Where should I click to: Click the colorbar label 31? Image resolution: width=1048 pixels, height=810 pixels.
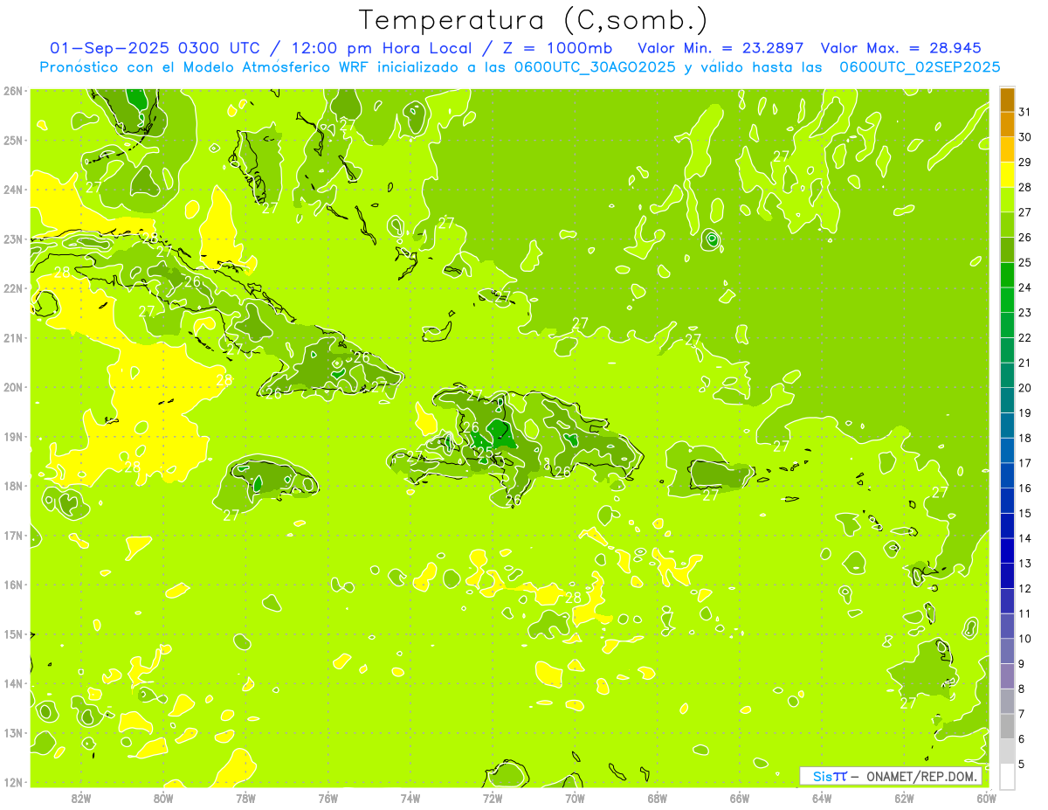1024,111
